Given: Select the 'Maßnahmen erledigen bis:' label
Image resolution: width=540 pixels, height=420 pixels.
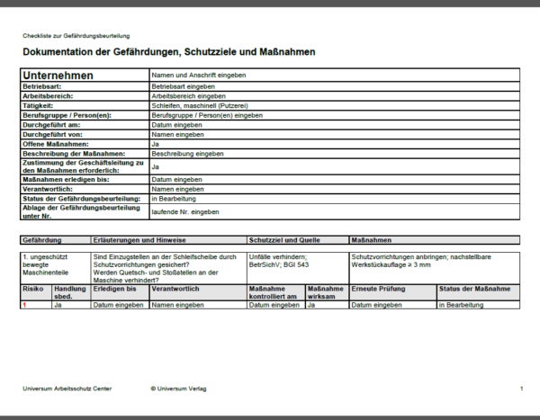Looking at the screenshot, I should pos(66,179).
